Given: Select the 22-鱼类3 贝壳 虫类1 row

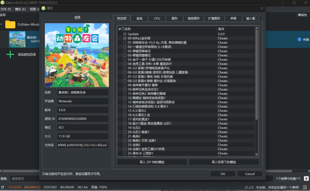Looking at the screenshot, I should pyautogui.click(x=186, y=140).
